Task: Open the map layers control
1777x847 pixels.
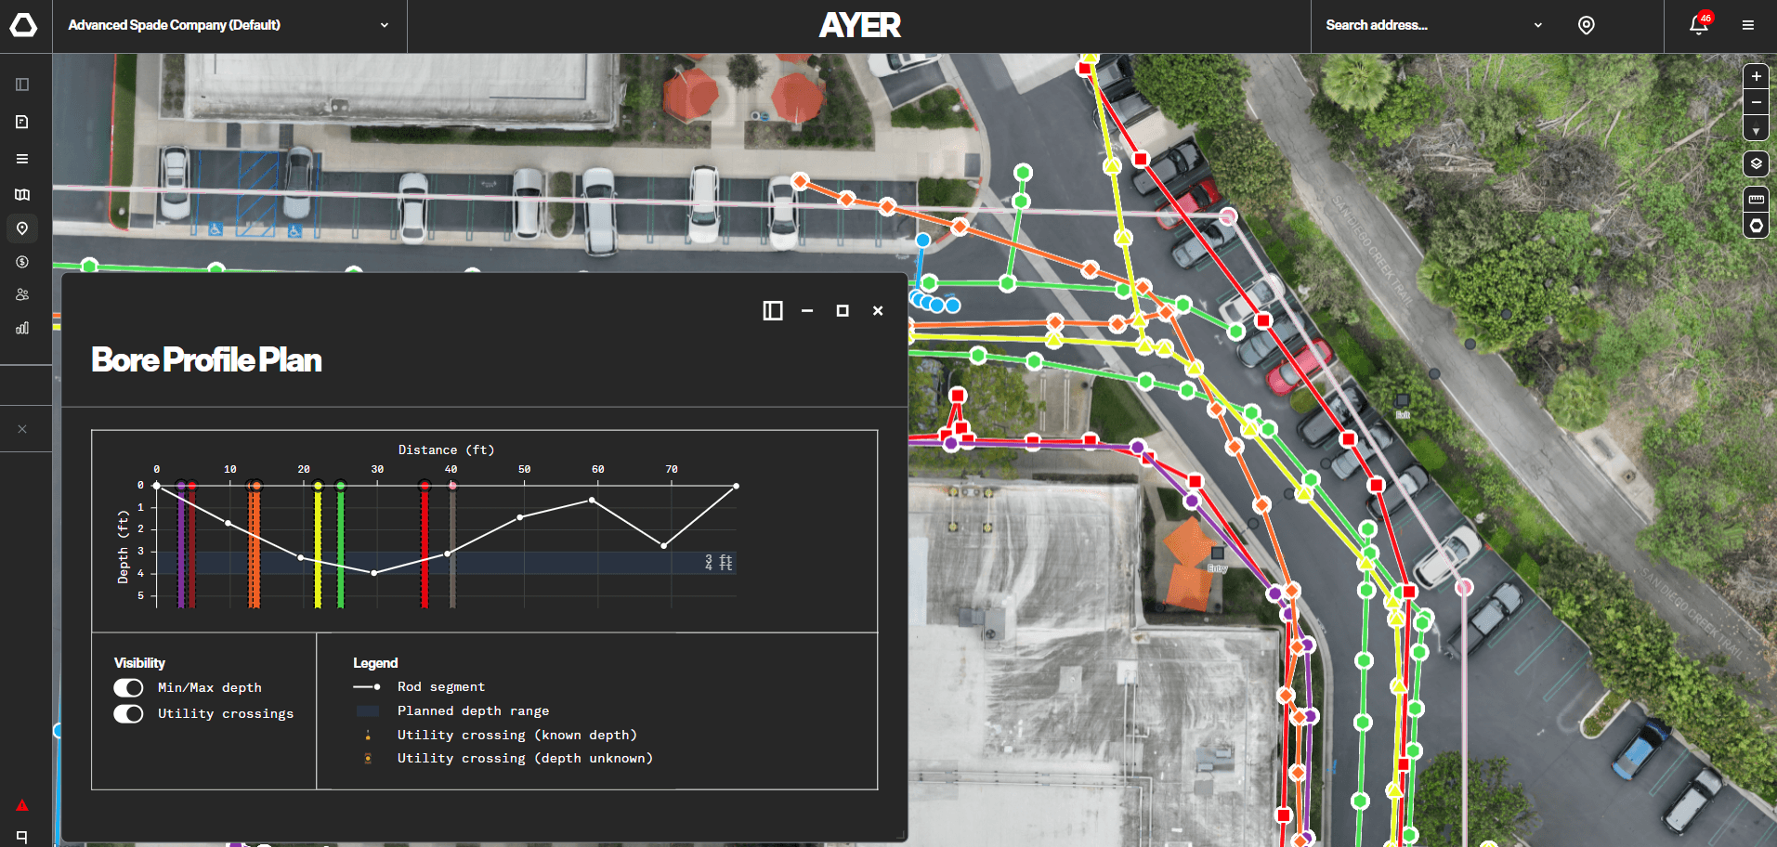Action: pos(1756,163)
